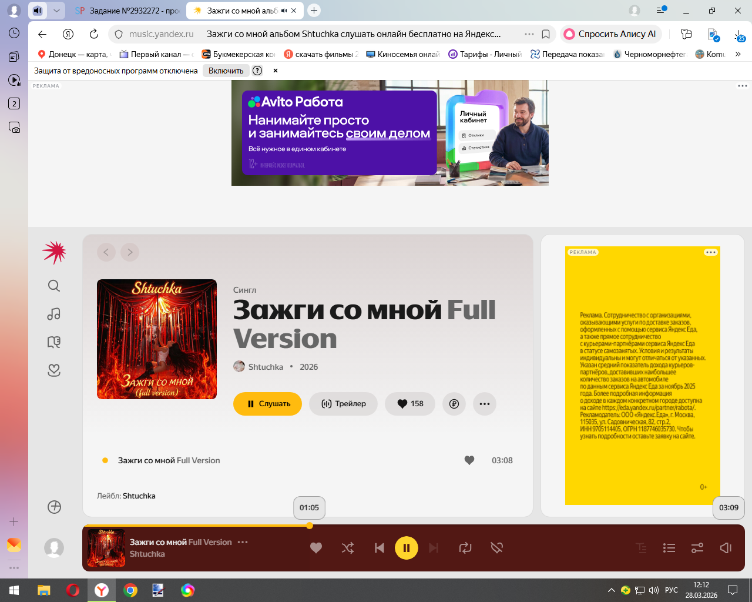Open the Protect shield icon in address bar

click(119, 34)
